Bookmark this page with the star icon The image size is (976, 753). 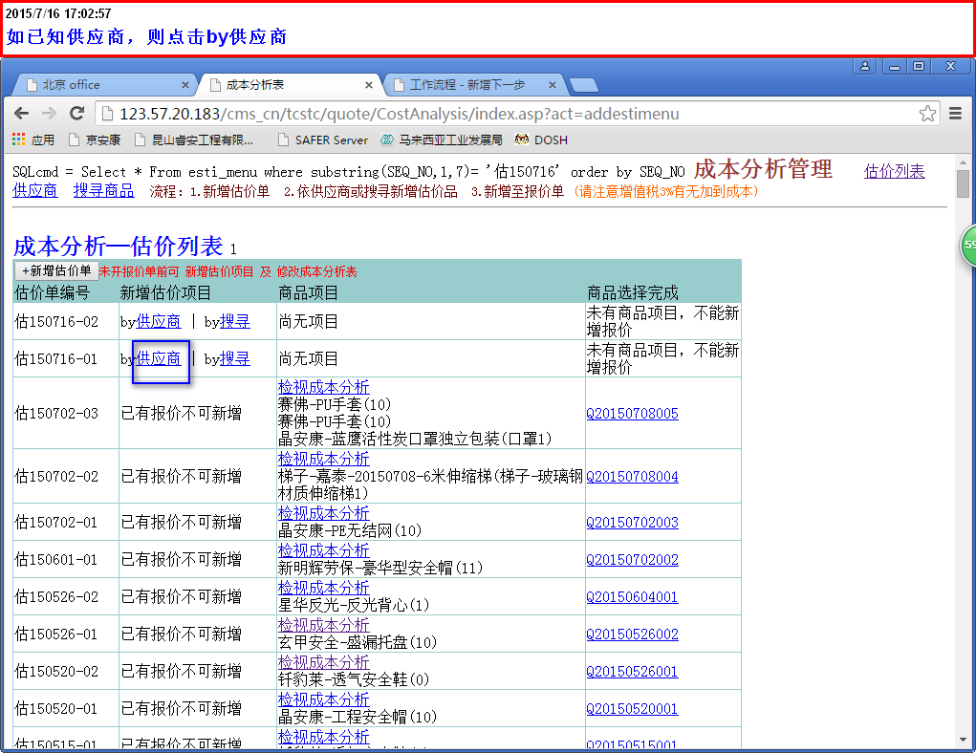927,114
